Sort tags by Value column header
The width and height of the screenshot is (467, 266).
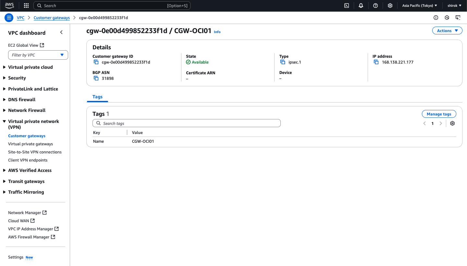[137, 132]
